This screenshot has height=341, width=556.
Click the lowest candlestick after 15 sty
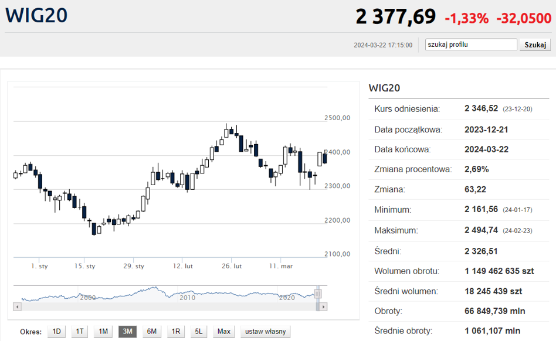(94, 229)
